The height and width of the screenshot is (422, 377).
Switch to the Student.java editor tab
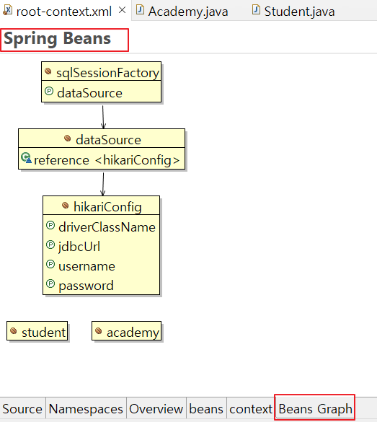coord(294,11)
